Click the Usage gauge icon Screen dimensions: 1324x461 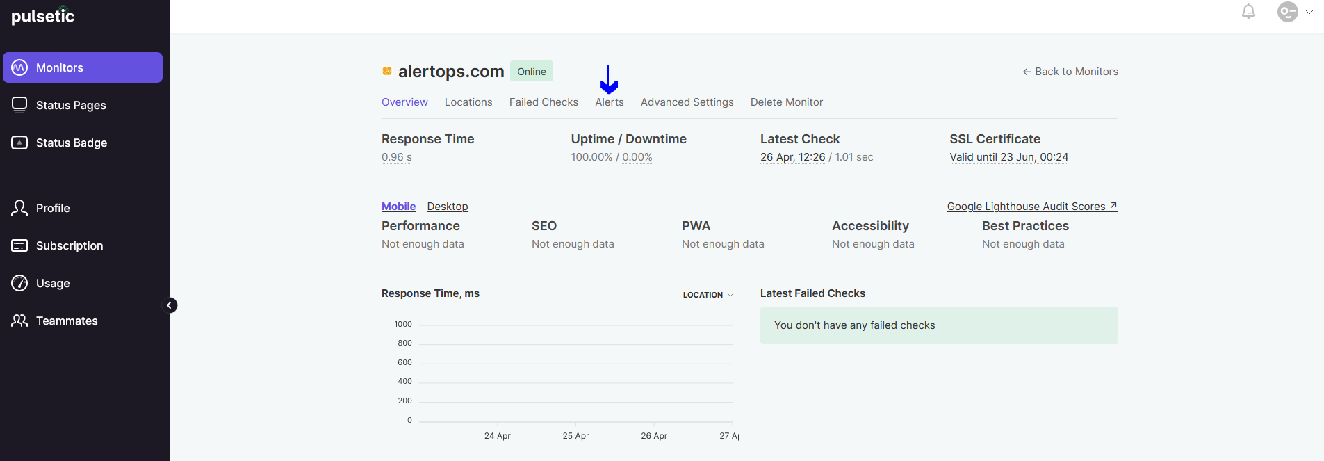pyautogui.click(x=19, y=283)
